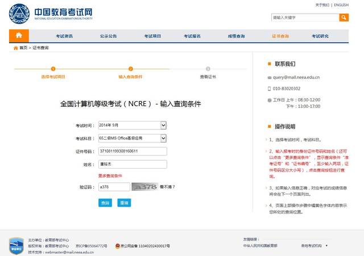
Task: Click 证书查询 in the breadcrumb
Action: [x=40, y=48]
